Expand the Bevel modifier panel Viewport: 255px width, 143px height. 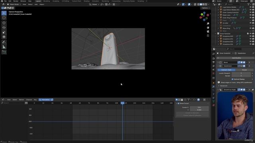[x=218, y=62]
